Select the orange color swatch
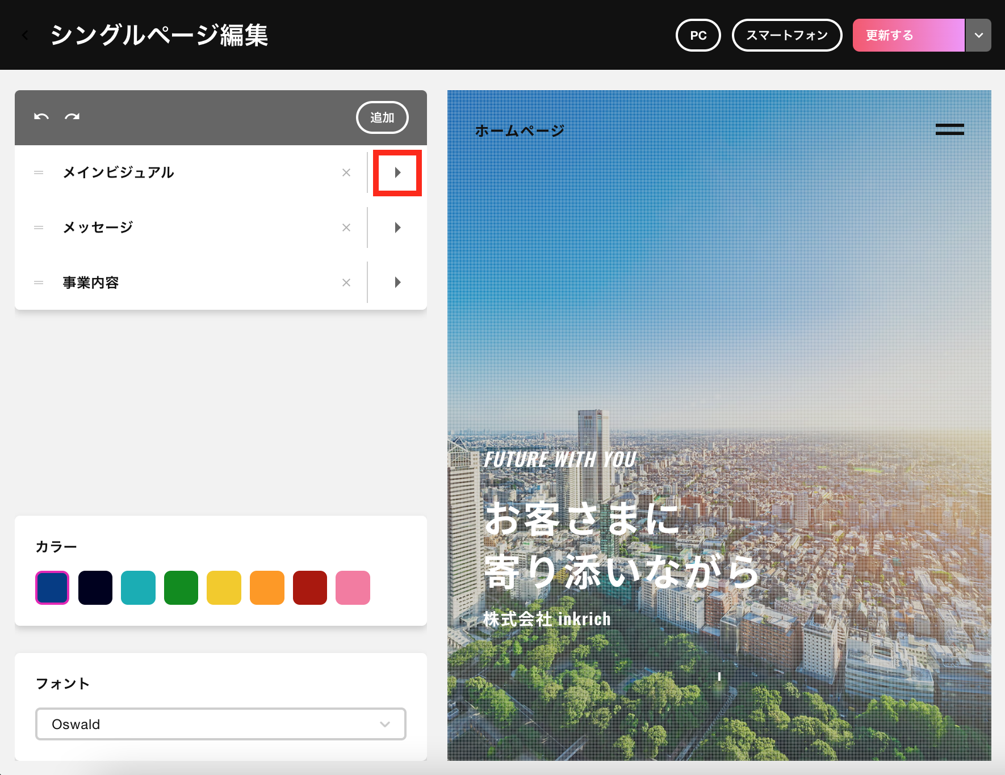This screenshot has height=775, width=1005. pyautogui.click(x=267, y=588)
